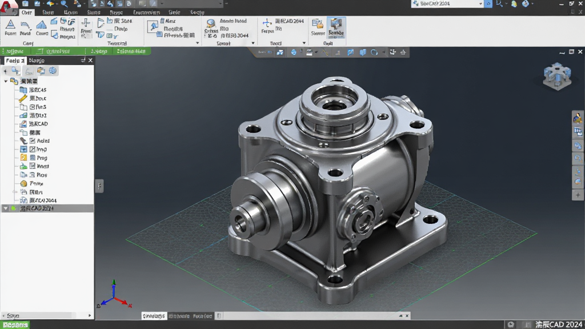Select the highlighted monitor display ribbon button
This screenshot has width=585, height=329.
click(336, 27)
